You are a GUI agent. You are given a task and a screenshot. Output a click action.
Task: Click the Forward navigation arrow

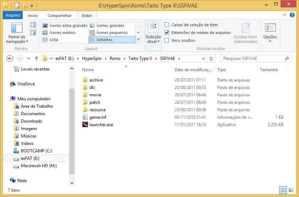pyautogui.click(x=20, y=58)
